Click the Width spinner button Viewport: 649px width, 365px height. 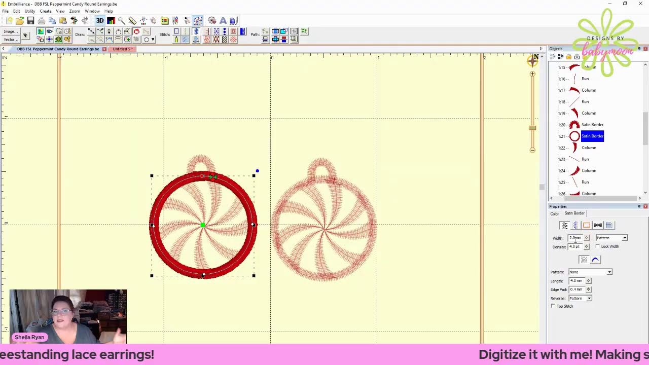[x=587, y=238]
